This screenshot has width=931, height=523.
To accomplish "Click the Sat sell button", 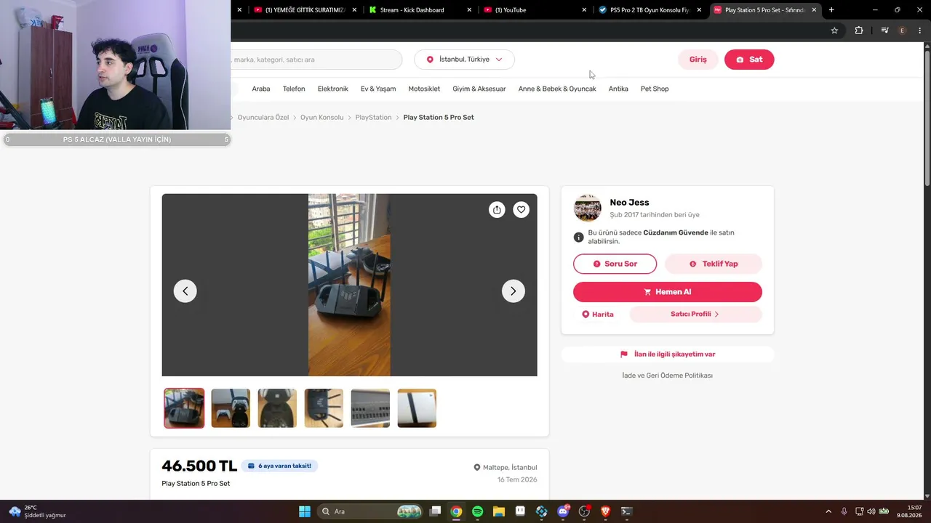I will [x=749, y=60].
